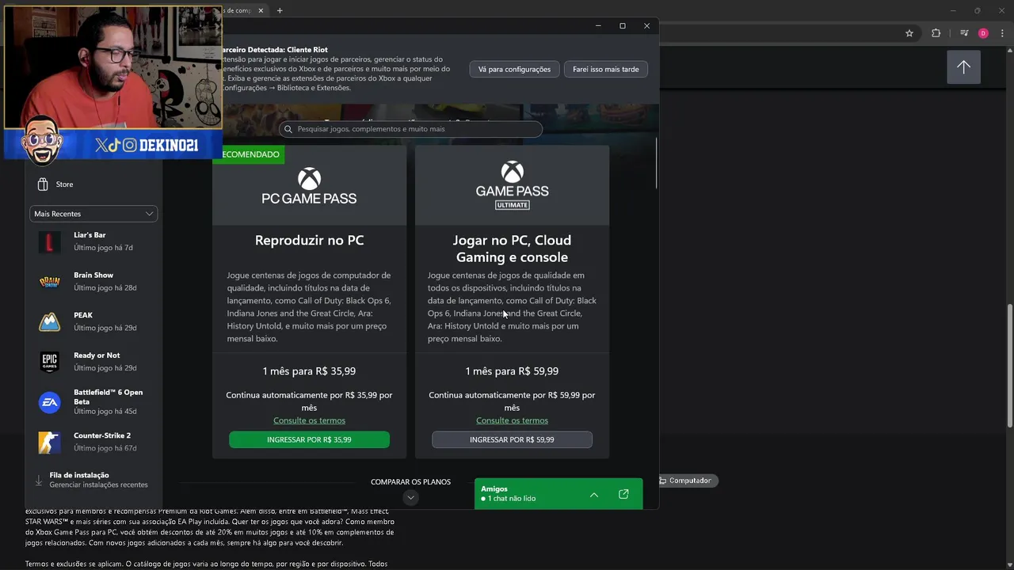The height and width of the screenshot is (570, 1014).
Task: Click the Recomendado badge
Action: click(249, 154)
